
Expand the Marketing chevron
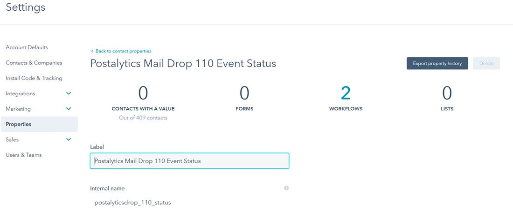[69, 109]
